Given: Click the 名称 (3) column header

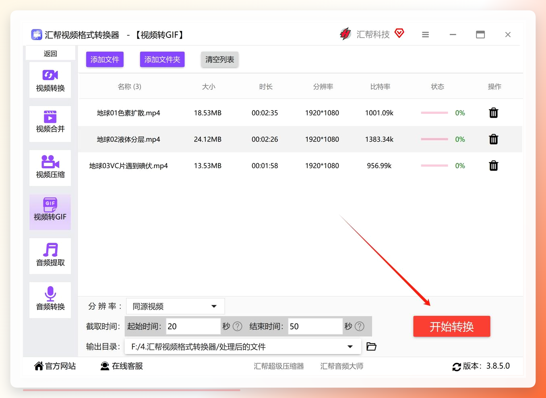Looking at the screenshot, I should pos(129,87).
